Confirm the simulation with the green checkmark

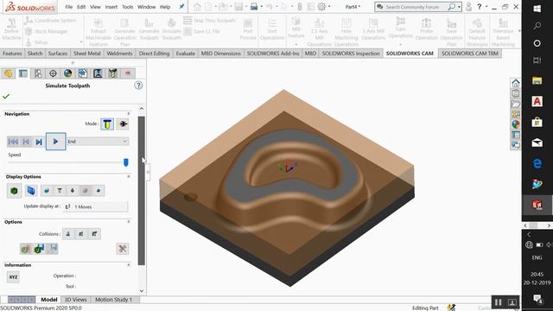click(6, 96)
